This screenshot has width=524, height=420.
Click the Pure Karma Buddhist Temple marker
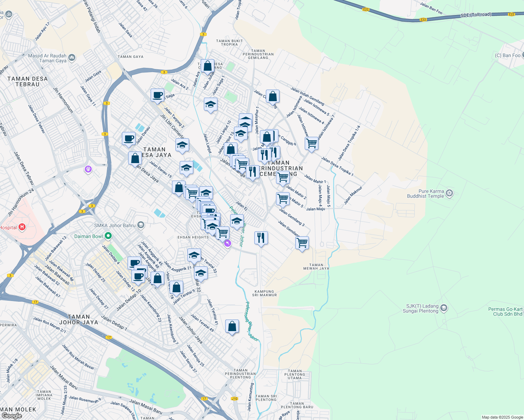tap(450, 193)
